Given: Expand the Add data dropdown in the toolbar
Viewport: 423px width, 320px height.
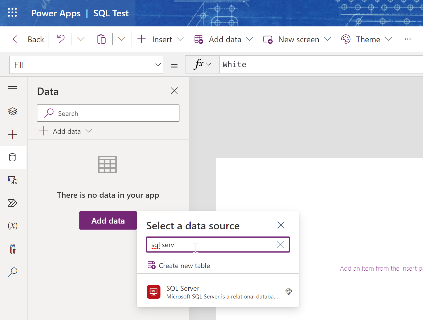Looking at the screenshot, I should [x=250, y=39].
